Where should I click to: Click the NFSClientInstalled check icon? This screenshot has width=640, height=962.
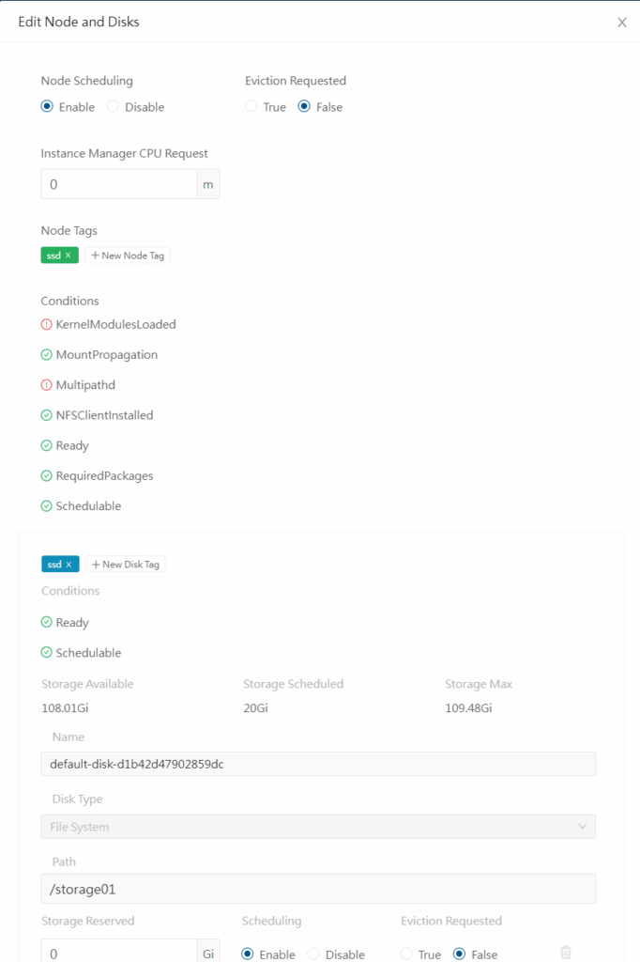pyautogui.click(x=47, y=415)
